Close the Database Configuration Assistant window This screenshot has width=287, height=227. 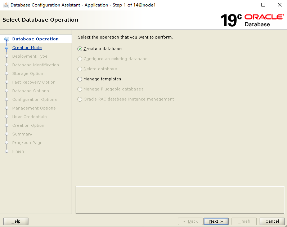point(280,5)
